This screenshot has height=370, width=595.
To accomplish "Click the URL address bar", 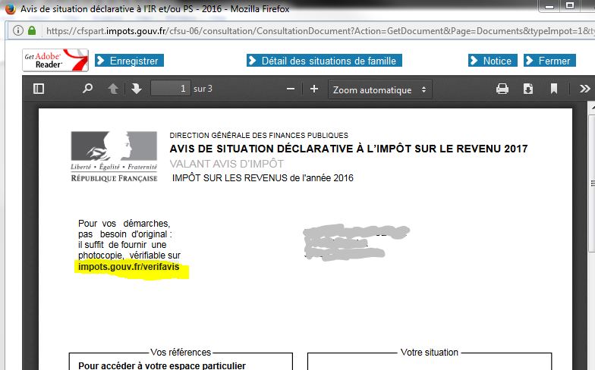I will tap(319, 30).
